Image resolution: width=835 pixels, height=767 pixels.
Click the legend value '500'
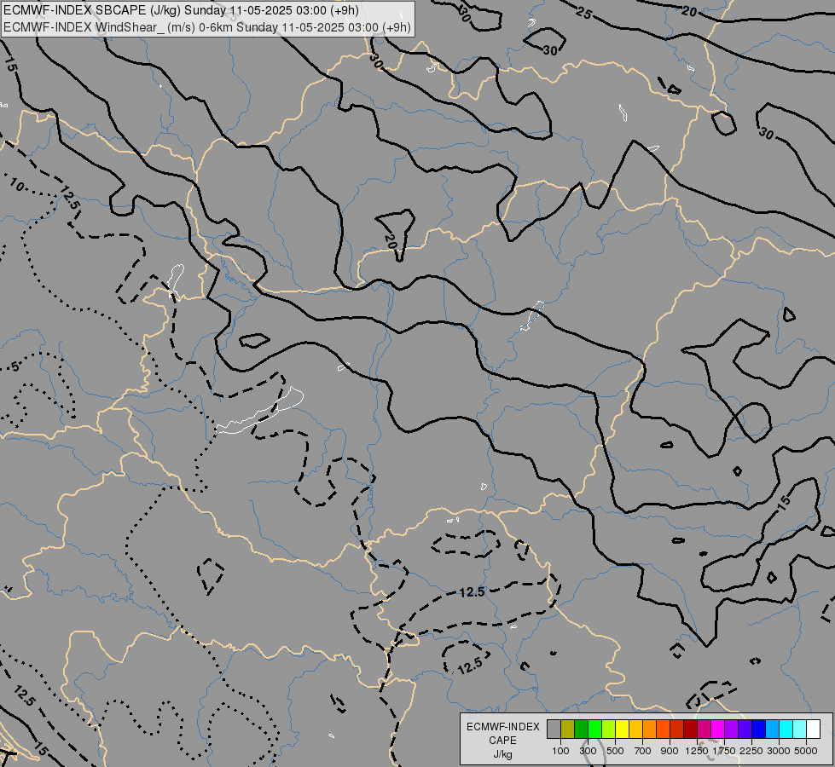pos(615,751)
